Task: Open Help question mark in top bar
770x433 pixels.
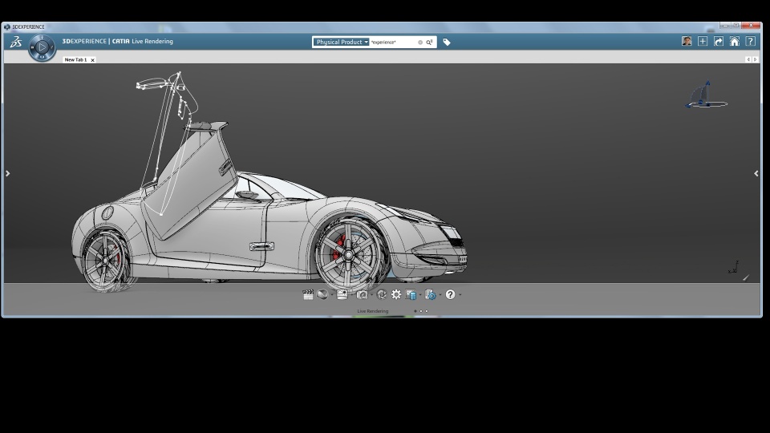Action: pos(751,41)
